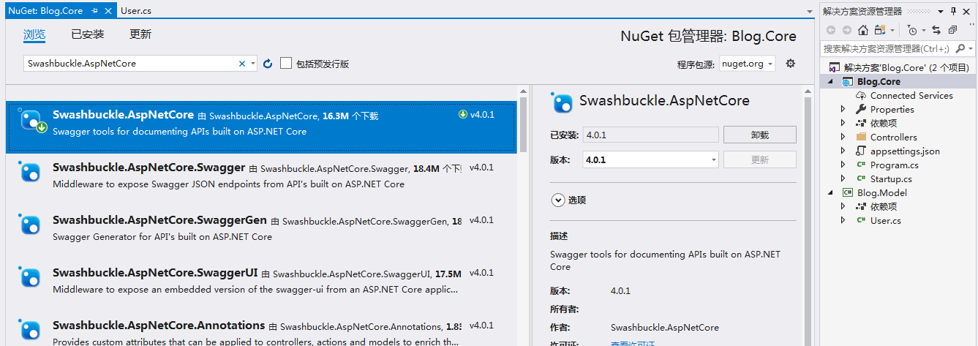Open NuGet package source settings gear

click(x=790, y=64)
